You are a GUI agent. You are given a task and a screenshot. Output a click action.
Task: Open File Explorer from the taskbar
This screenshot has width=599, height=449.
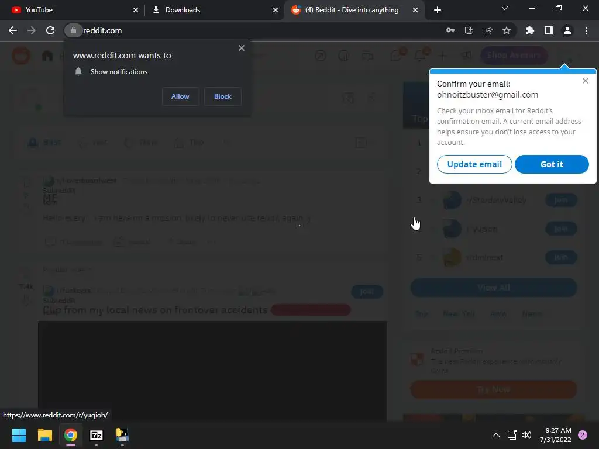[44, 435]
